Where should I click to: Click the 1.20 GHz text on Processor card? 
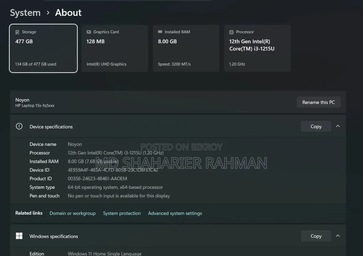pos(237,64)
